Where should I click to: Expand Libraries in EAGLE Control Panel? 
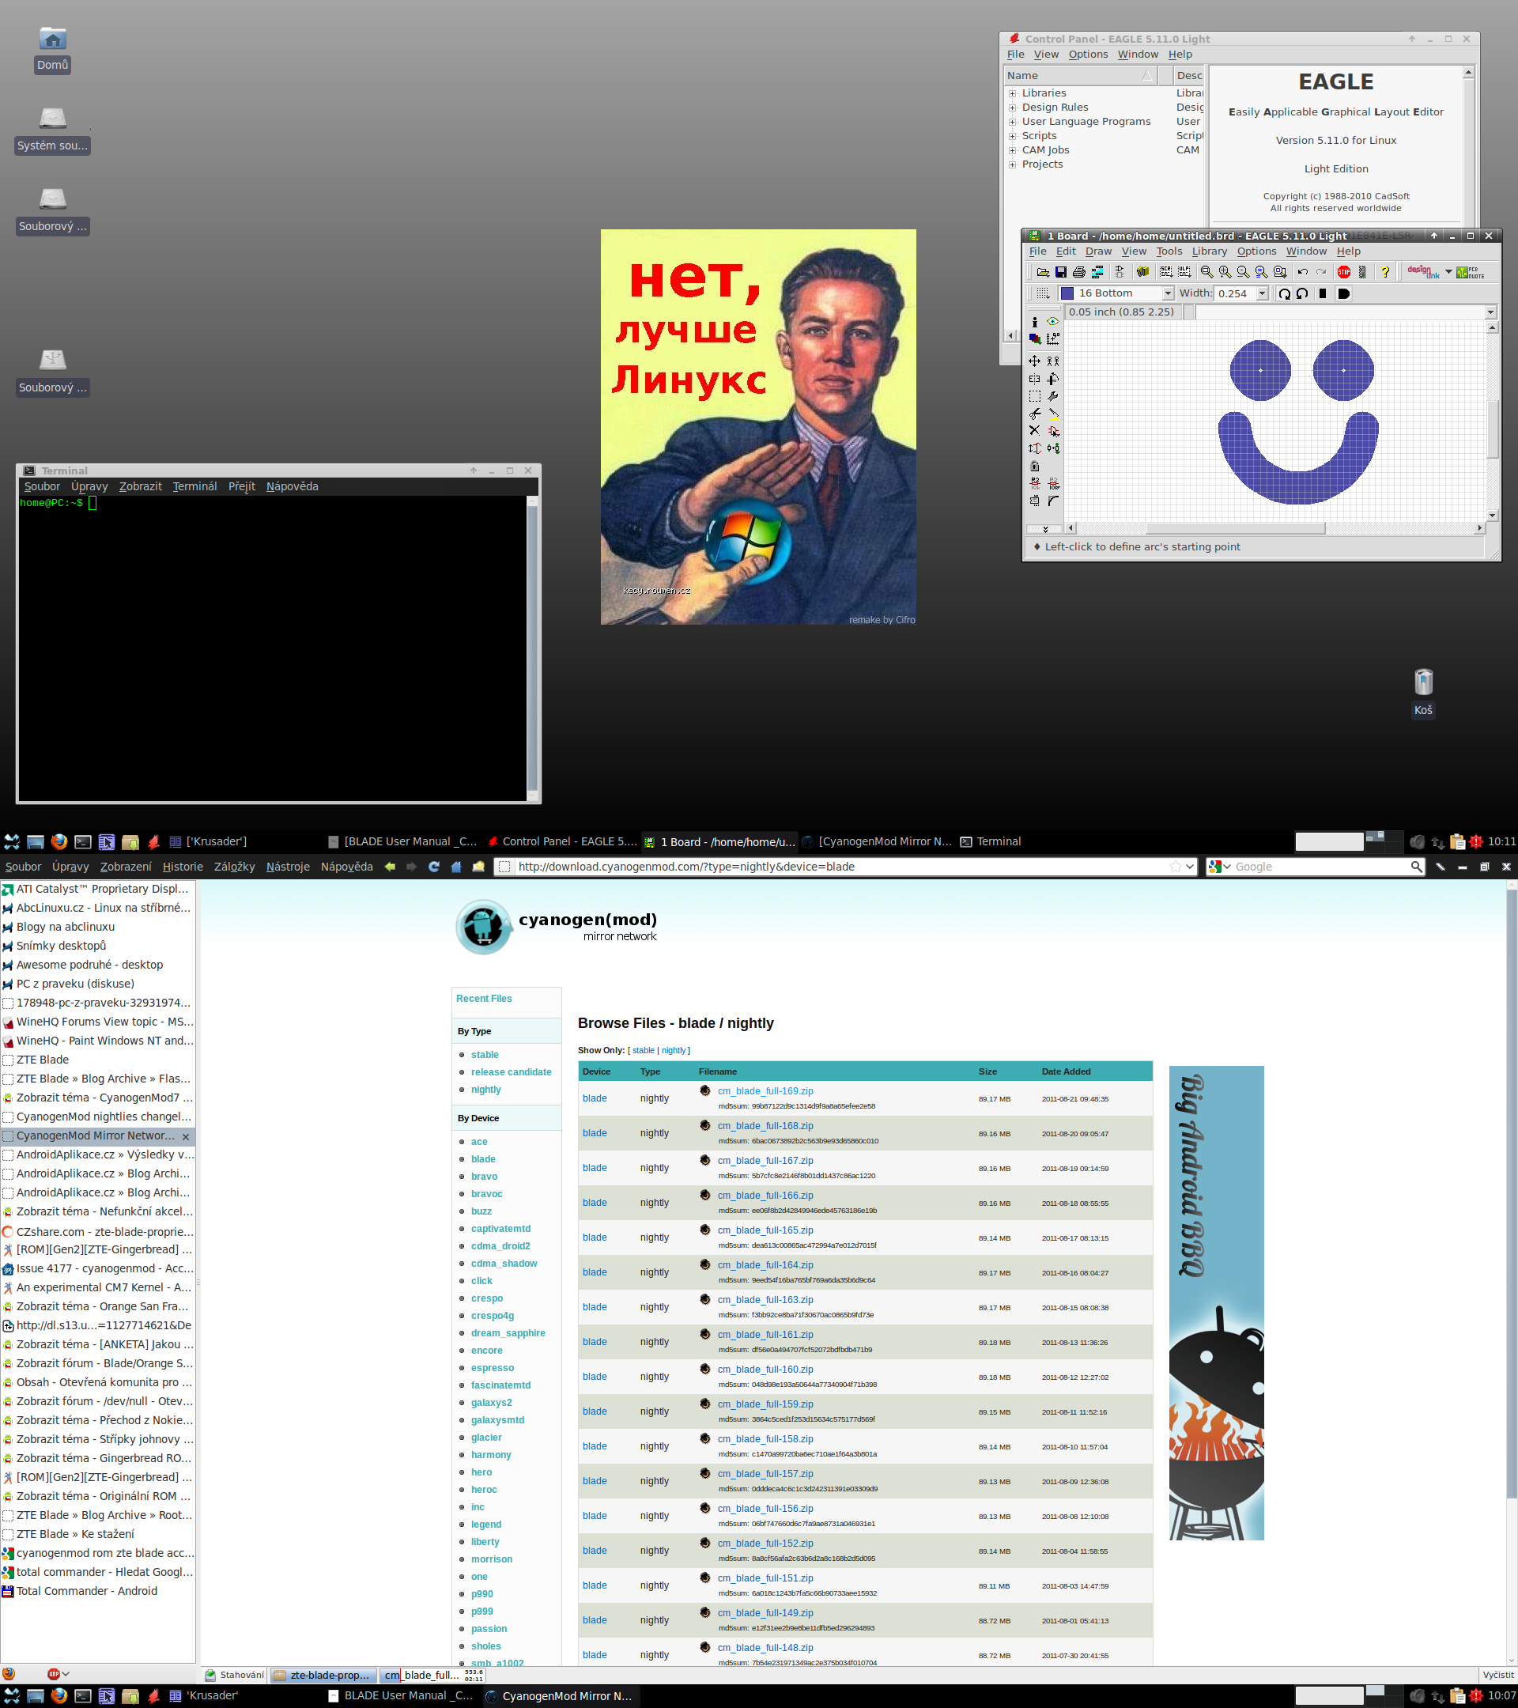pyautogui.click(x=1013, y=93)
